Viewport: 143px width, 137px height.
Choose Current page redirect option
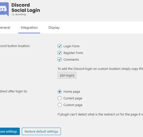[60, 98]
